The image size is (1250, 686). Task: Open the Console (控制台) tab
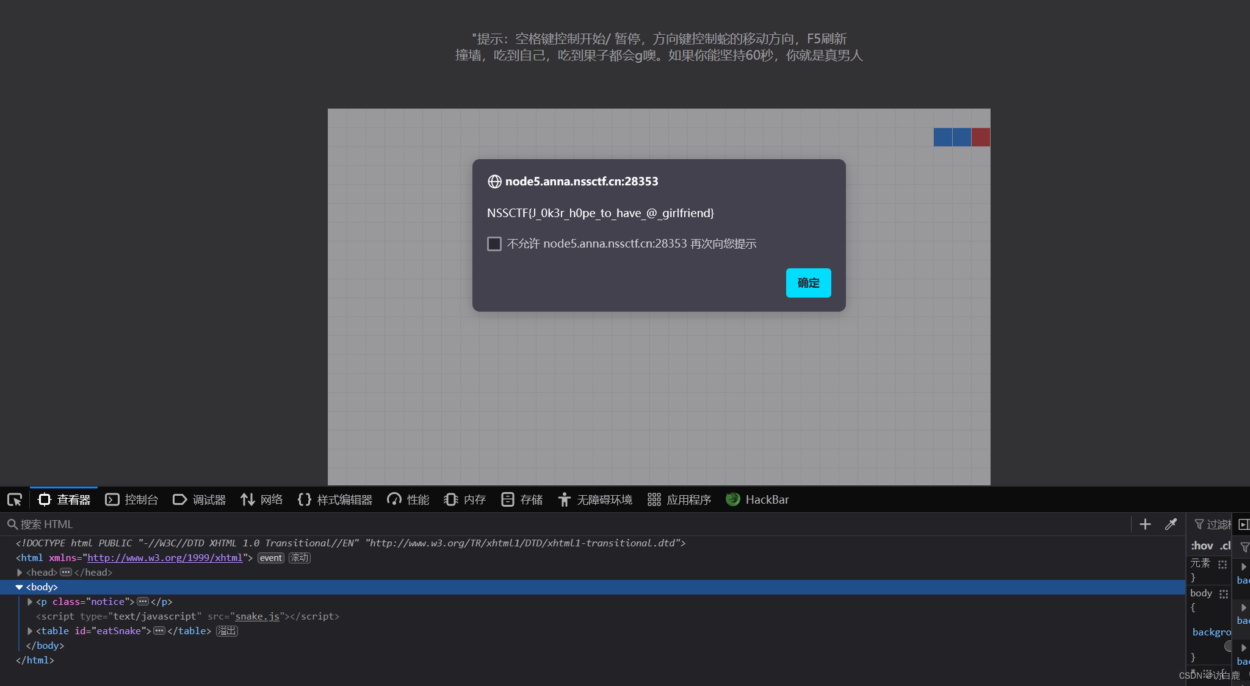click(132, 500)
